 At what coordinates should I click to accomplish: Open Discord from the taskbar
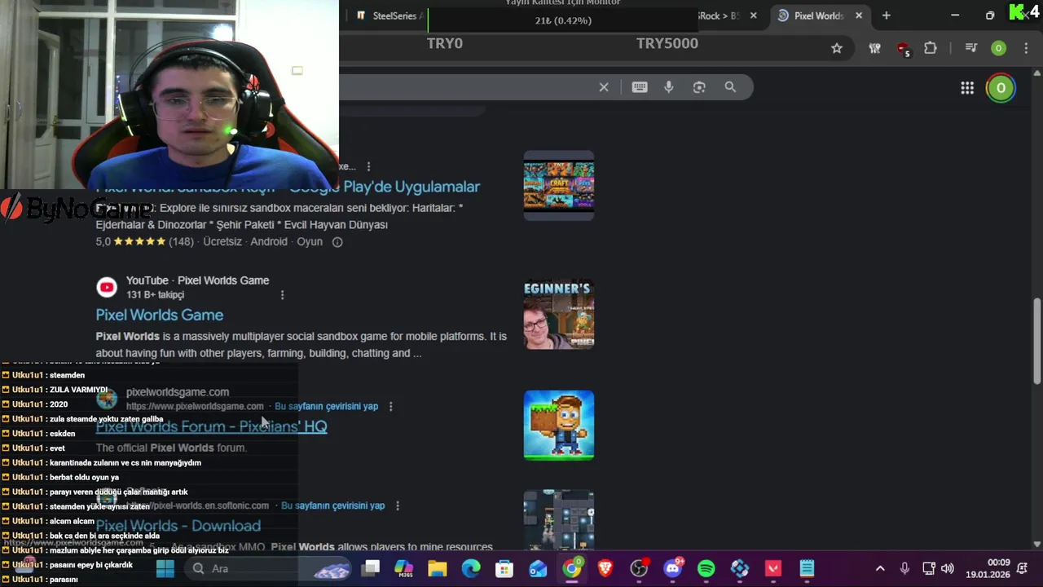(673, 568)
